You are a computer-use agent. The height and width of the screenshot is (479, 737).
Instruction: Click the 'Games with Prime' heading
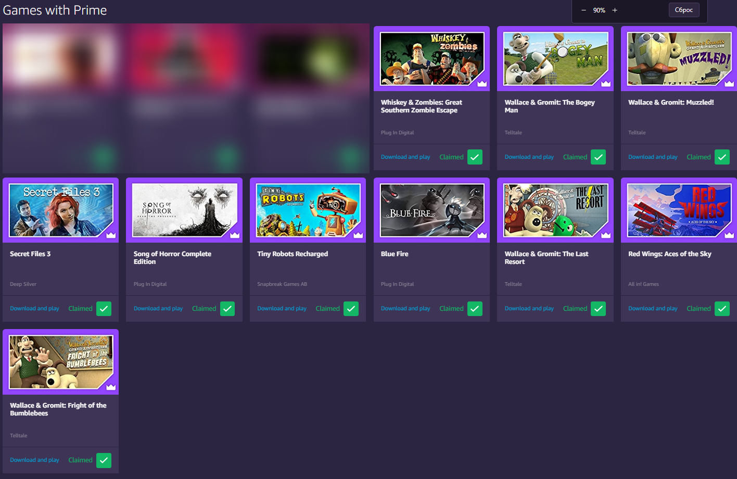[55, 10]
